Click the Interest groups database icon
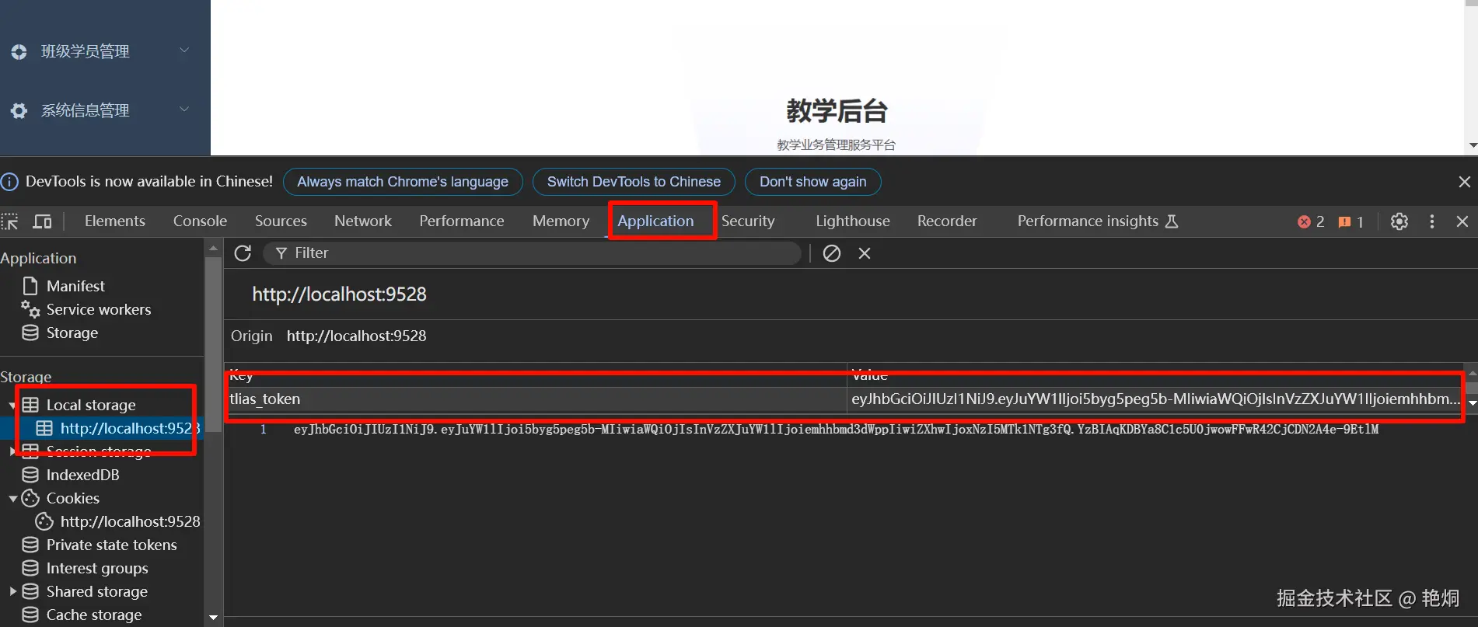1478x627 pixels. point(30,568)
